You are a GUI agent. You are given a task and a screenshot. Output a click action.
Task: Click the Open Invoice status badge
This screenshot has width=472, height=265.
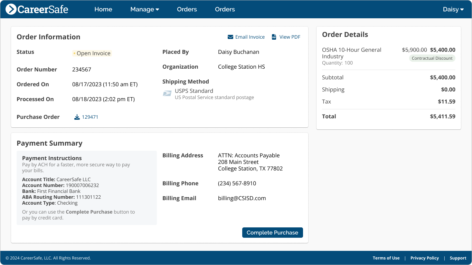click(x=92, y=53)
